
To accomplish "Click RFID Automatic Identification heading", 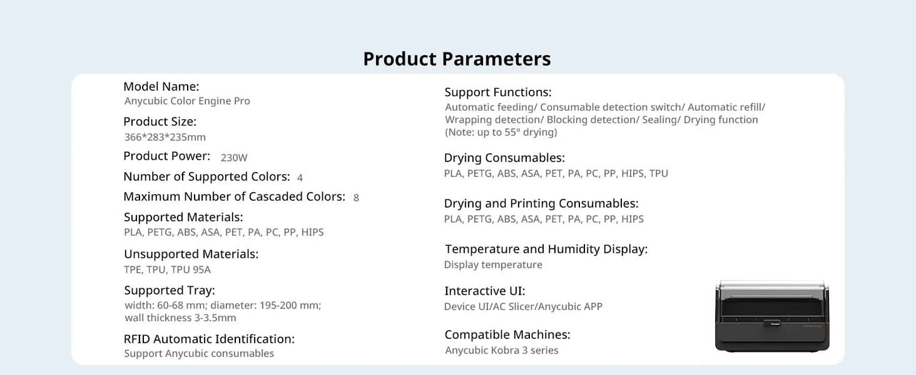I will (x=209, y=339).
